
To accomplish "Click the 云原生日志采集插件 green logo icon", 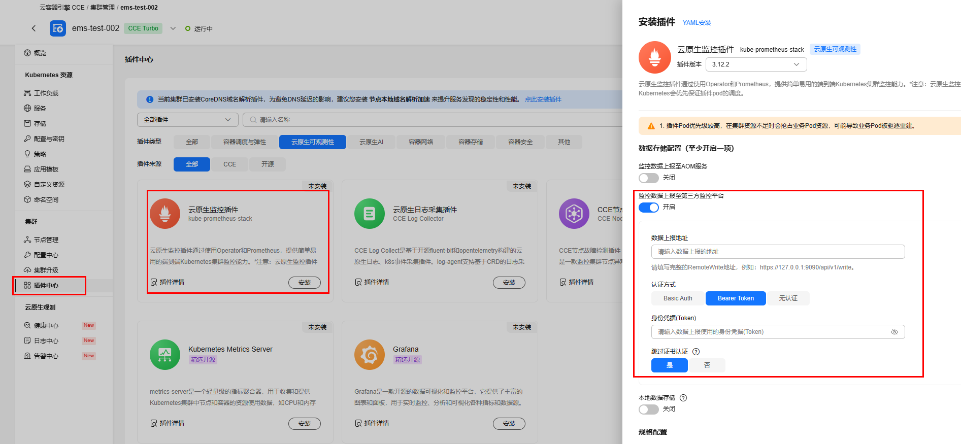I will pyautogui.click(x=369, y=214).
